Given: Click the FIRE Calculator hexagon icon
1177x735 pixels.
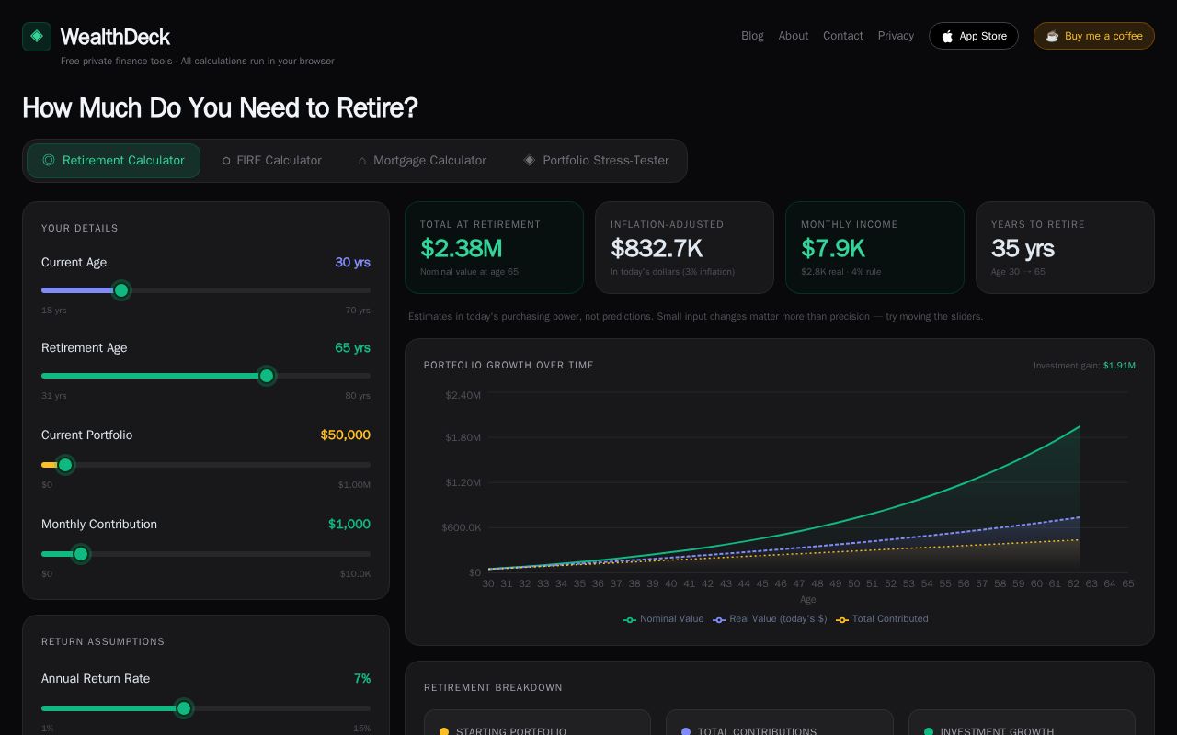Looking at the screenshot, I should (x=226, y=161).
